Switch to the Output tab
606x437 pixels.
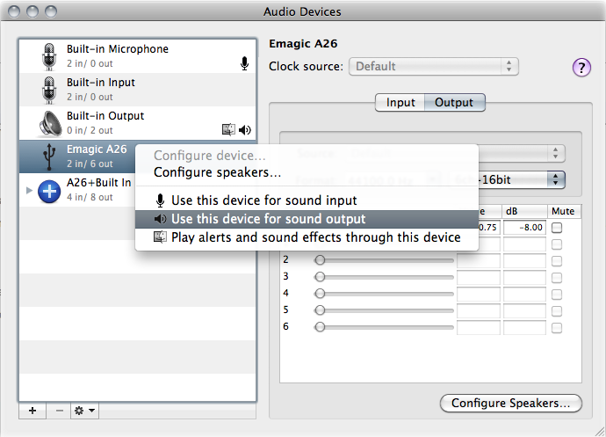tap(454, 103)
